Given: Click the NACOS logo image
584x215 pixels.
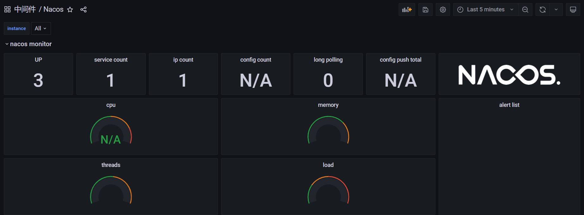Looking at the screenshot, I should point(509,75).
